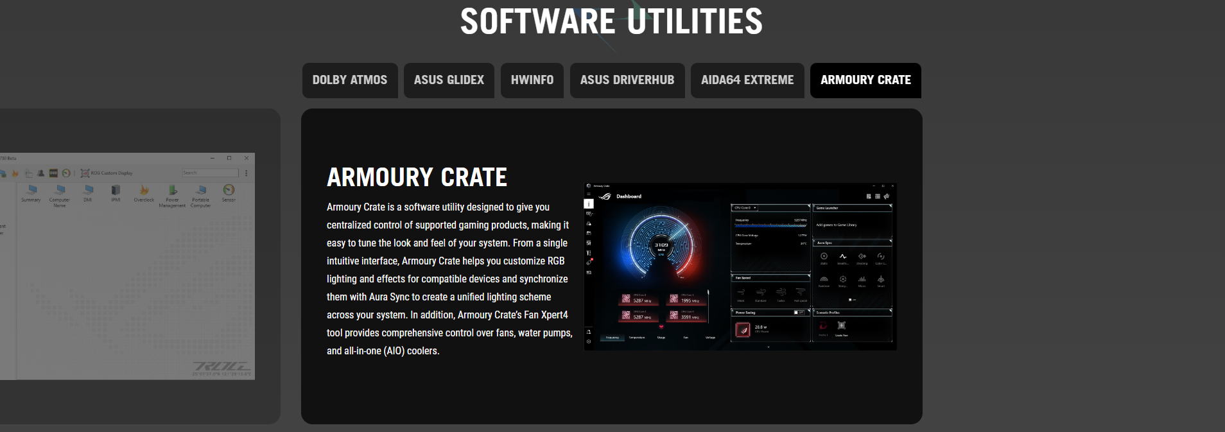Click the OSD icon in the AIDA64 toolbar
The width and height of the screenshot is (1225, 432).
click(x=54, y=173)
